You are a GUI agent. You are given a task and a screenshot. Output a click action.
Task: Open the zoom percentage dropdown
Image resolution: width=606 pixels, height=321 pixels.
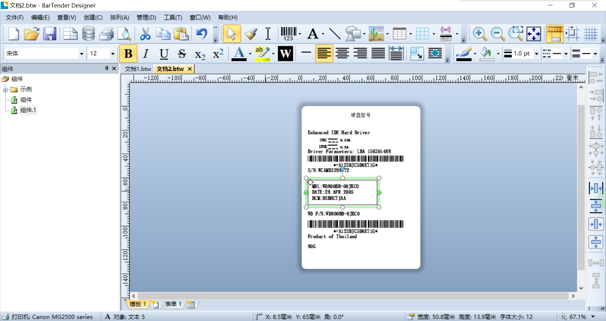(593, 317)
